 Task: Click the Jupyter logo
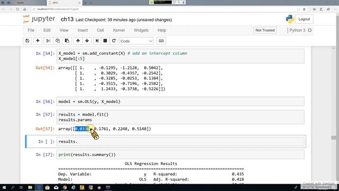tap(39, 19)
